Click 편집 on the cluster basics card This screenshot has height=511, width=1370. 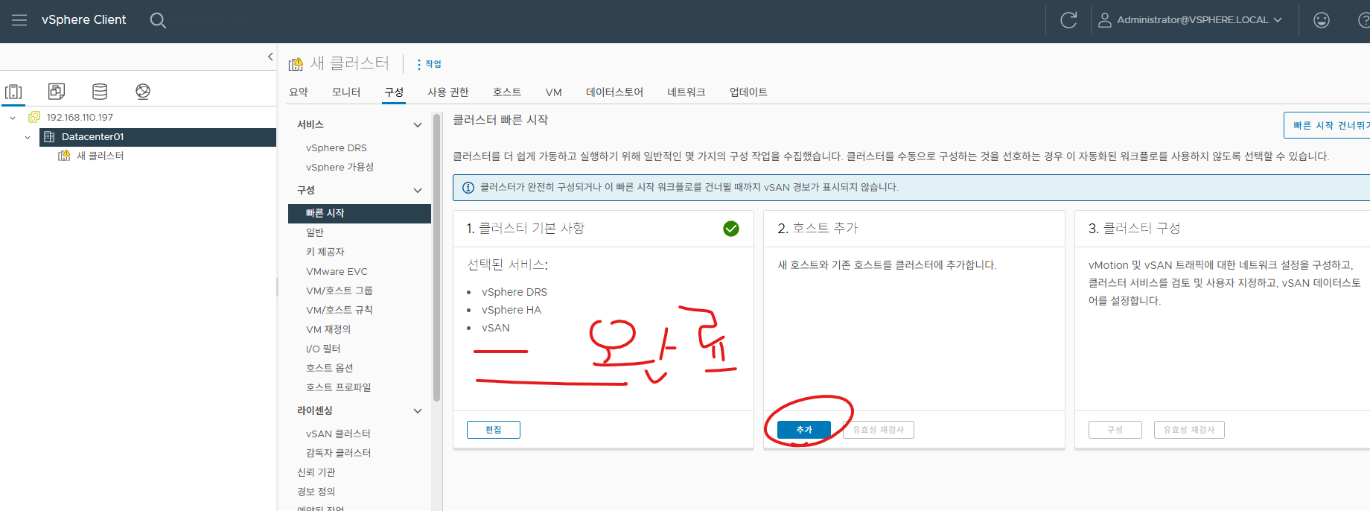point(494,430)
